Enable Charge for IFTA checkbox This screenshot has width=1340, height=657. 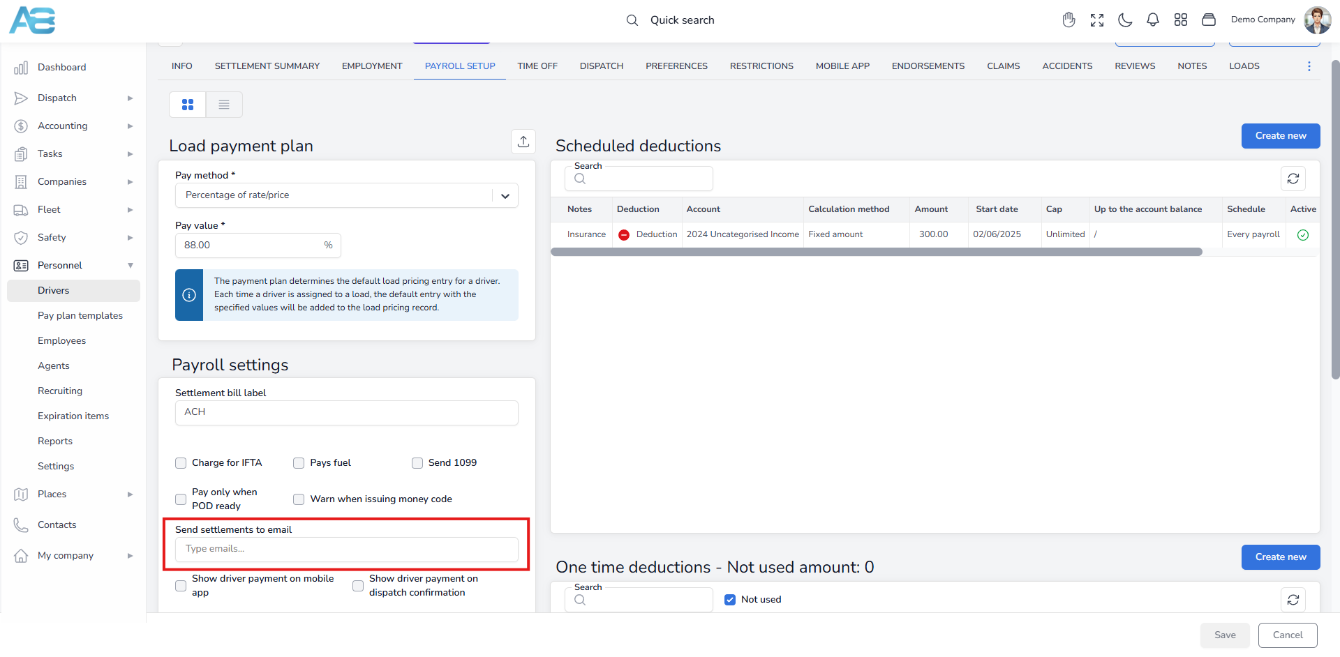(x=181, y=463)
